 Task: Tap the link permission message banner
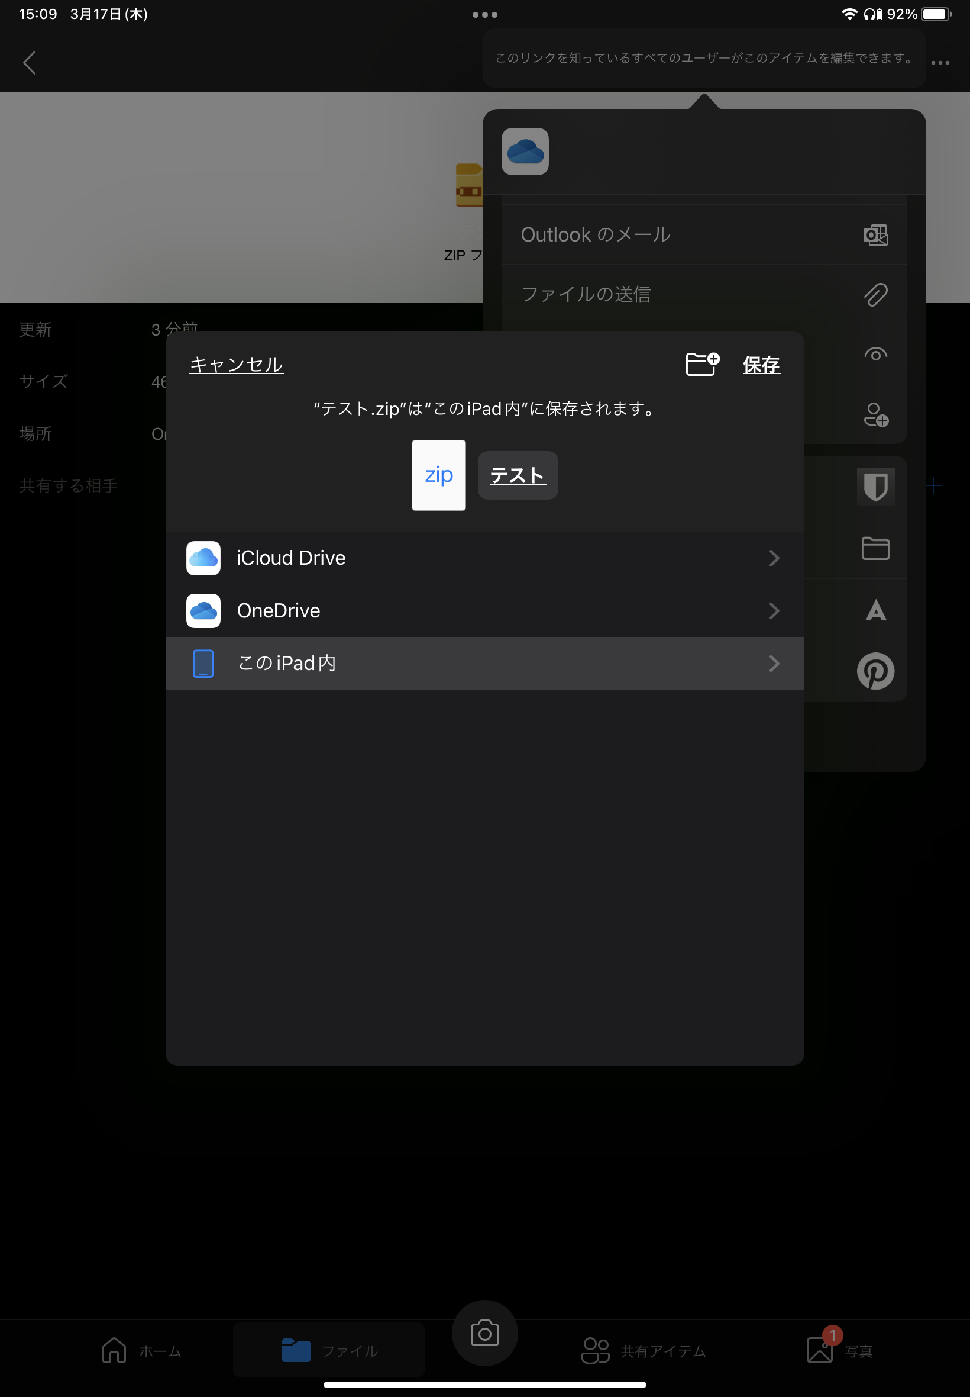(x=704, y=58)
